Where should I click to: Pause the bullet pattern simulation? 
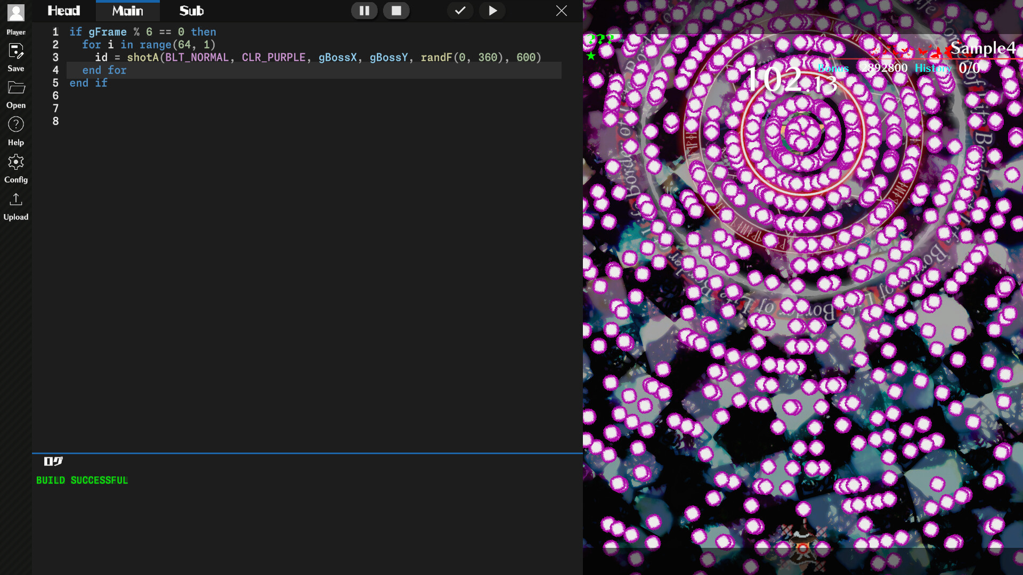tap(364, 10)
